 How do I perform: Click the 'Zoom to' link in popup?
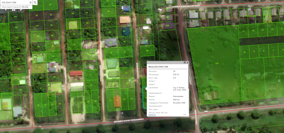coord(152,115)
